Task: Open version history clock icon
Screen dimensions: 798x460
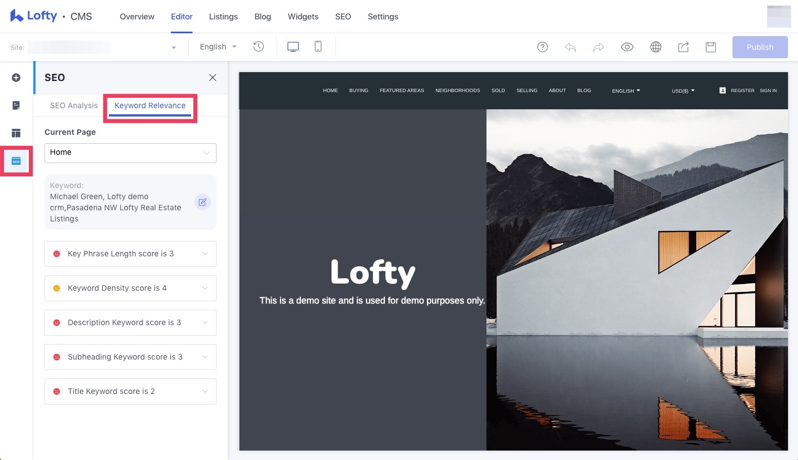Action: (258, 47)
